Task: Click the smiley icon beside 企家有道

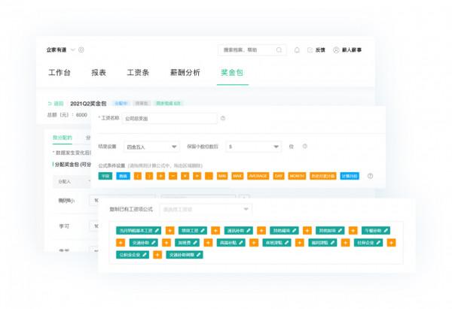Action: coord(81,50)
